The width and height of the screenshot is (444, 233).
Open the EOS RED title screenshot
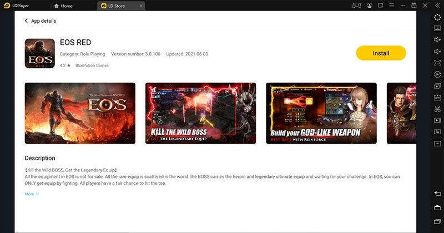pyautogui.click(x=80, y=113)
